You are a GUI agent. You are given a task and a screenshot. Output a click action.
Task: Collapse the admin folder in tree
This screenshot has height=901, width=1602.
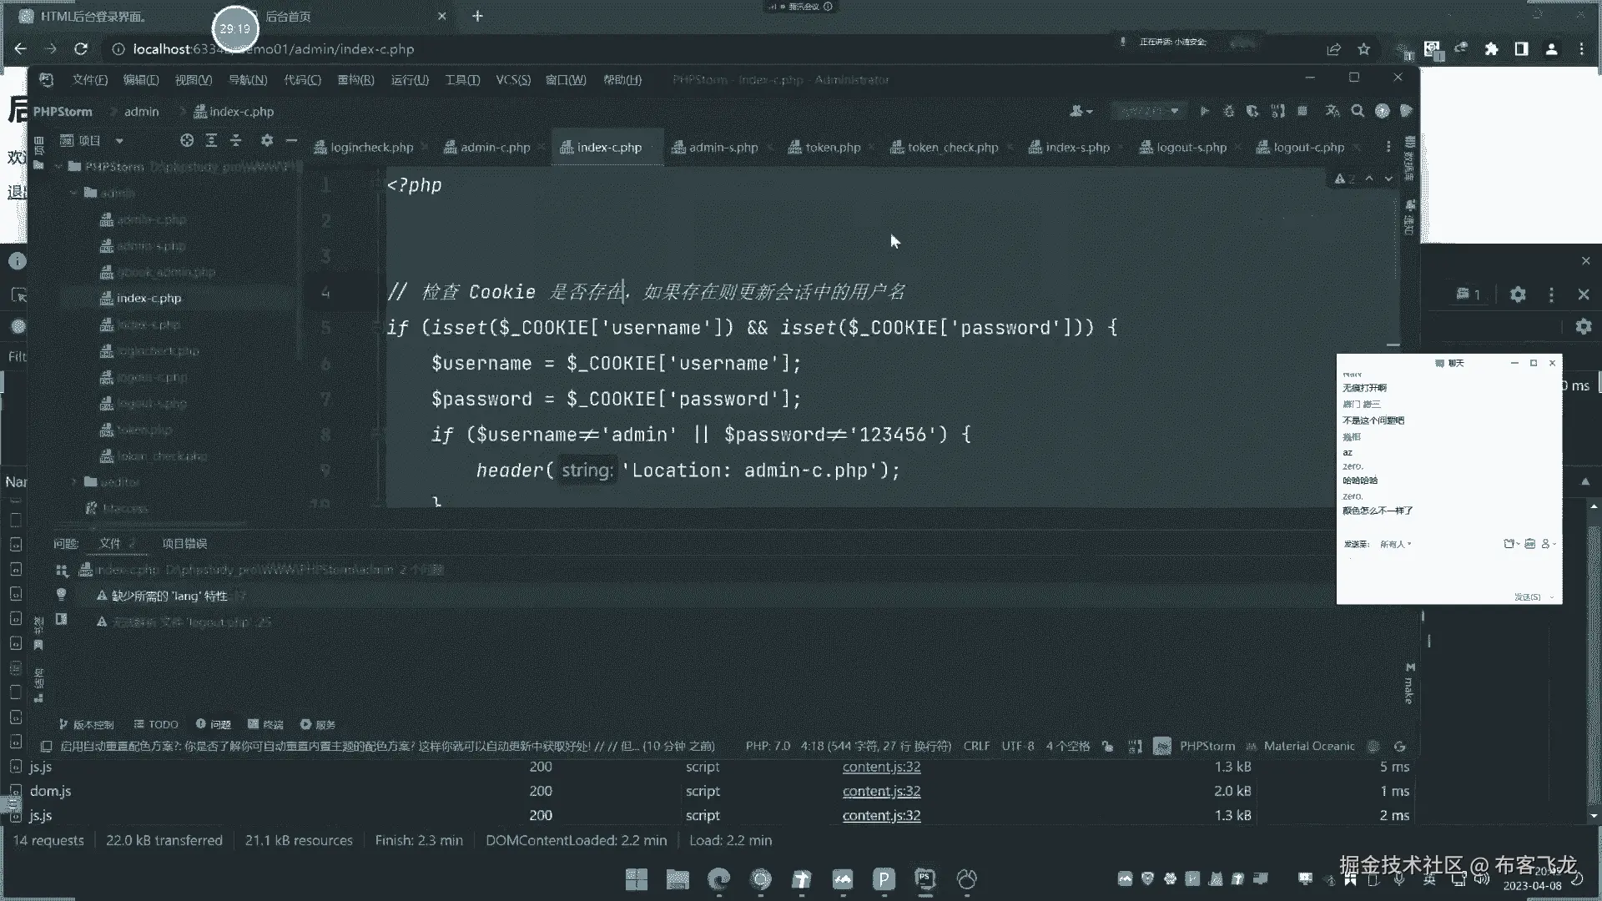click(74, 193)
